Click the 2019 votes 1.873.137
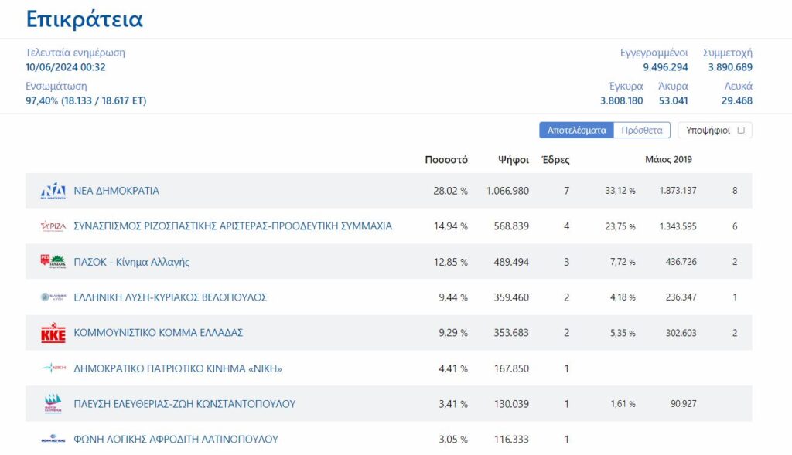 678,191
